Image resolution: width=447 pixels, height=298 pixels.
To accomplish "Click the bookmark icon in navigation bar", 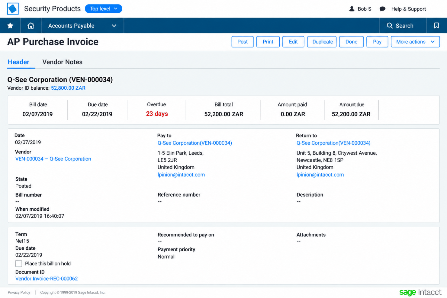I will [x=436, y=26].
